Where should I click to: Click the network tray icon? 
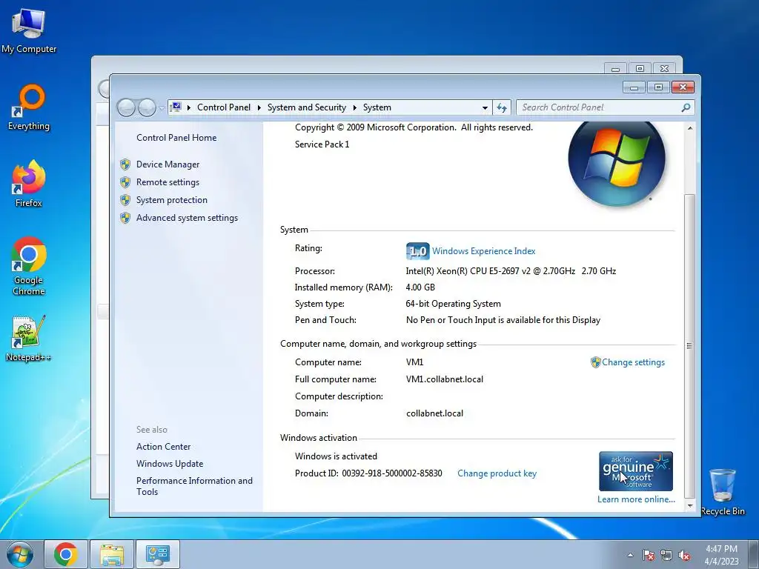[x=666, y=555]
